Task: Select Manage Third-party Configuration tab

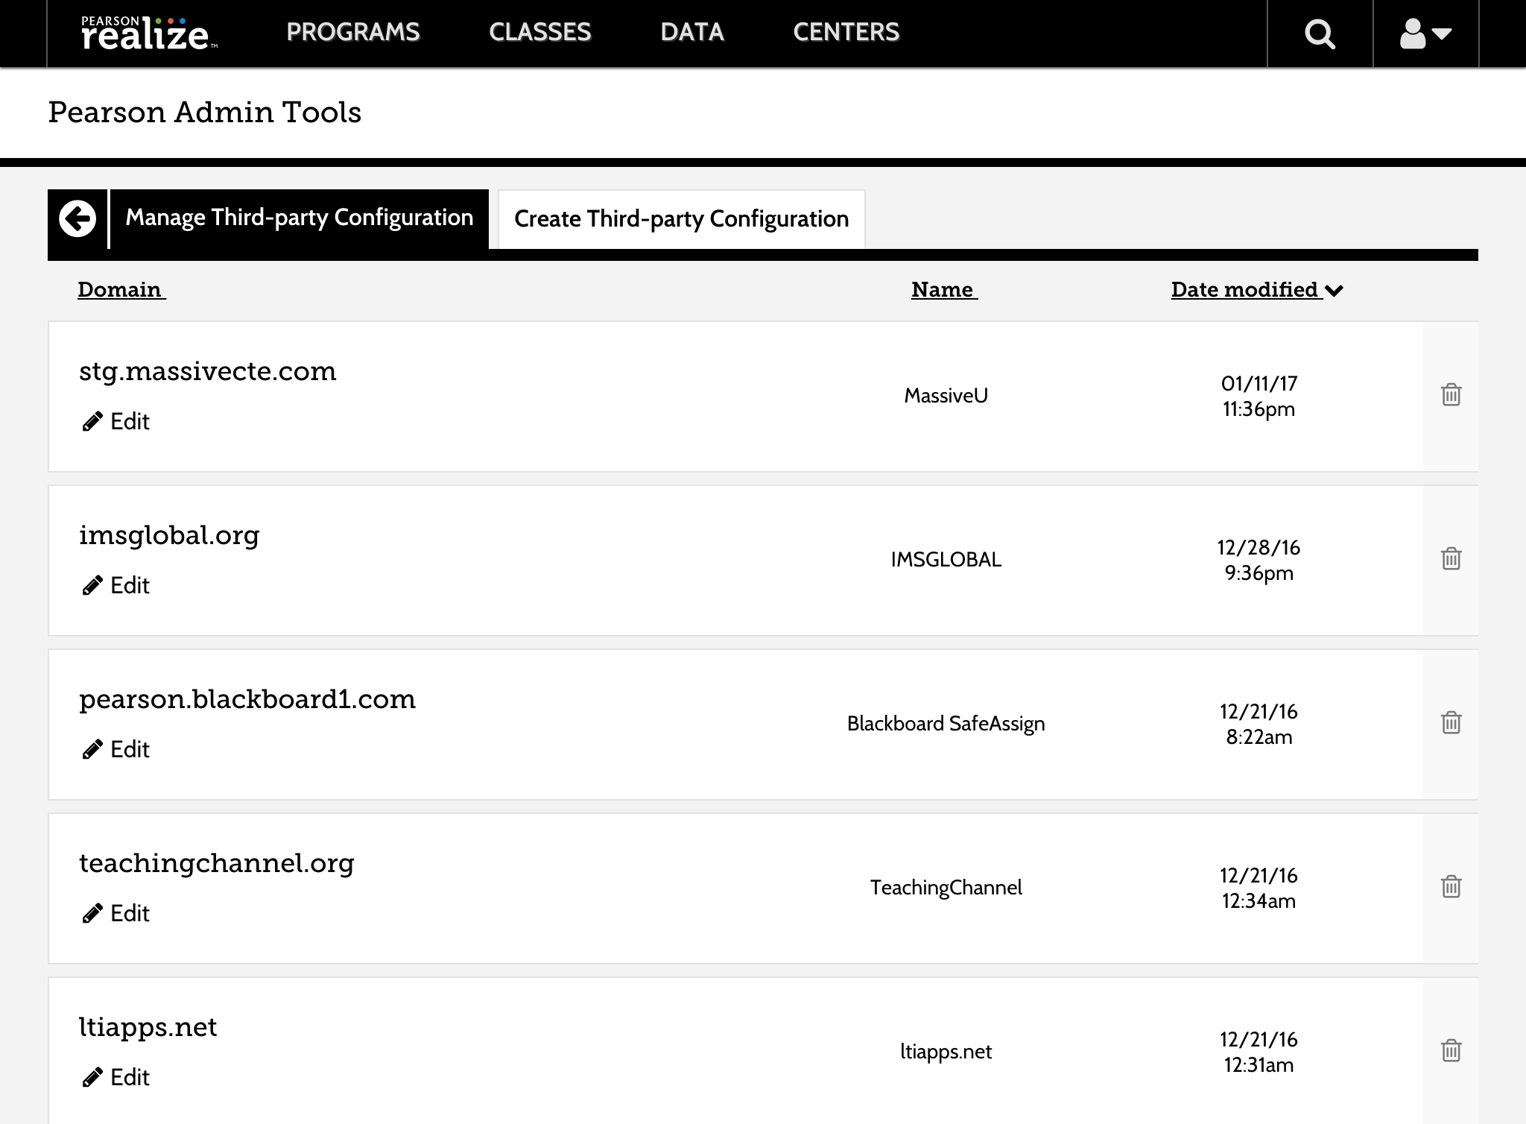Action: click(299, 218)
